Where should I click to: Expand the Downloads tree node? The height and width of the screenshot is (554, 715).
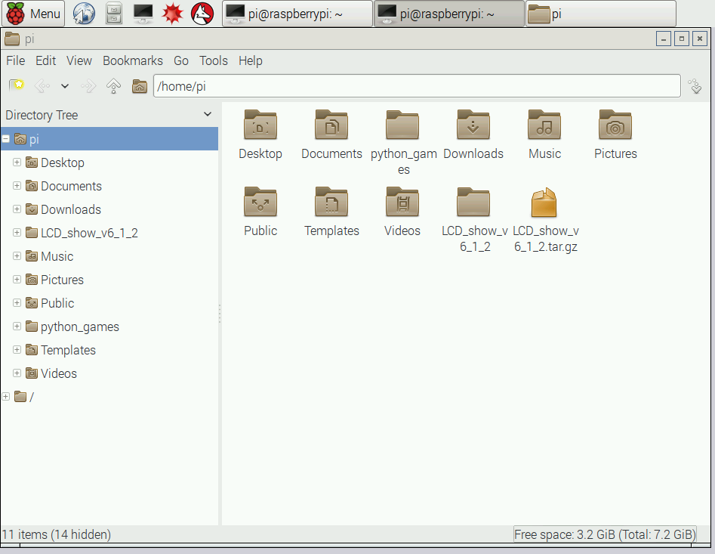(17, 209)
